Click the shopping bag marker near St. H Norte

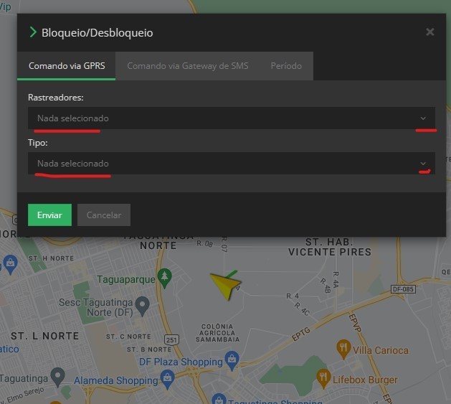(x=10, y=263)
